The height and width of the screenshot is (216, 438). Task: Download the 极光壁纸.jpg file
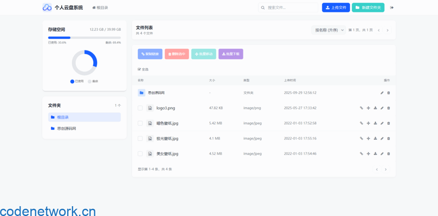tap(375, 138)
